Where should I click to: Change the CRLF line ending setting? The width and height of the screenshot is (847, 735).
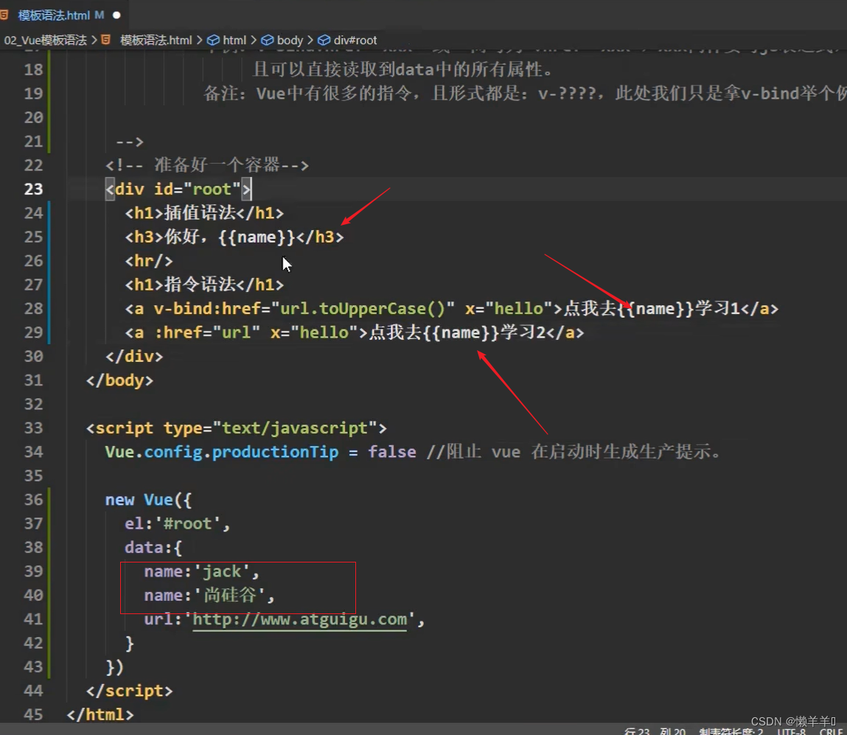(831, 731)
